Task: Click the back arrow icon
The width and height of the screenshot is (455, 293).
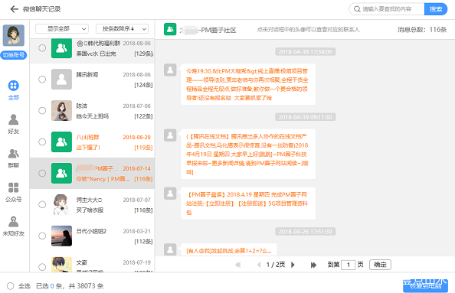Action: (14, 9)
